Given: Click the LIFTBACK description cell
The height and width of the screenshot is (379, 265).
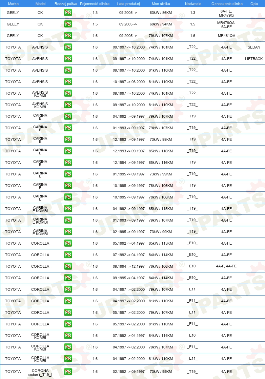Looking at the screenshot, I should (254, 59).
